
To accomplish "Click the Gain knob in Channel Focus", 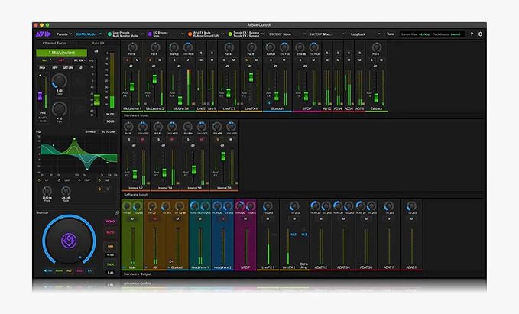I will [60, 82].
